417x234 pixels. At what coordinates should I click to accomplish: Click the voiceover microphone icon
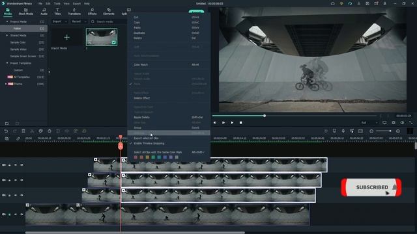point(343,131)
